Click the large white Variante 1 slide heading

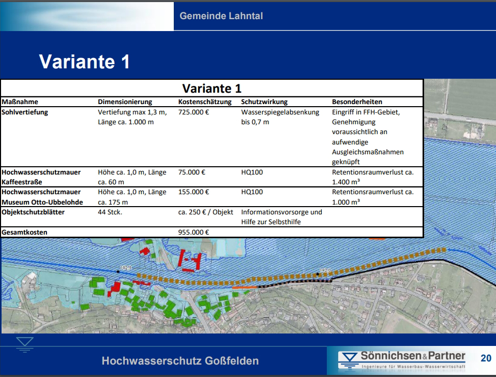(84, 62)
